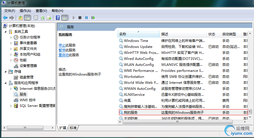This screenshot has width=254, height=138.
Task: Click the services list vertical scrollbar up arrow
Action: point(250,33)
